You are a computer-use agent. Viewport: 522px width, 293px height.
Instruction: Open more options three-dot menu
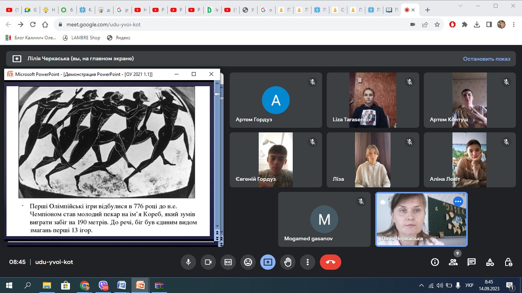308,262
